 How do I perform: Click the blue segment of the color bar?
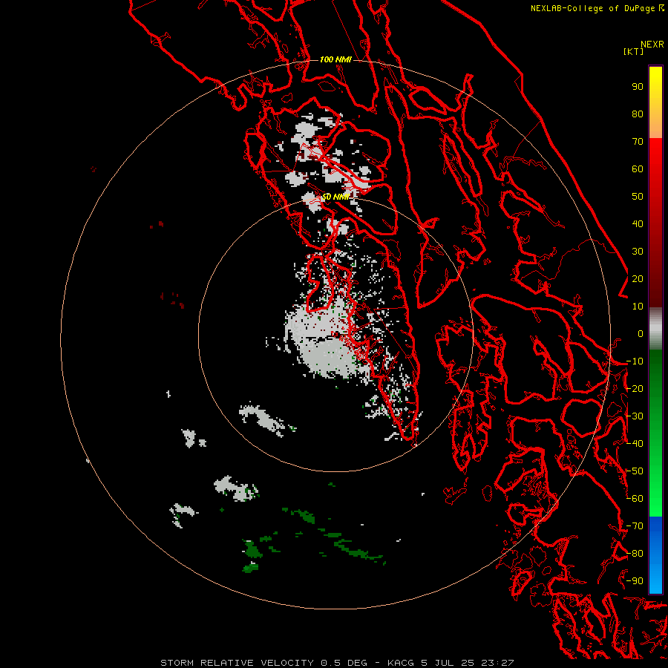655,554
